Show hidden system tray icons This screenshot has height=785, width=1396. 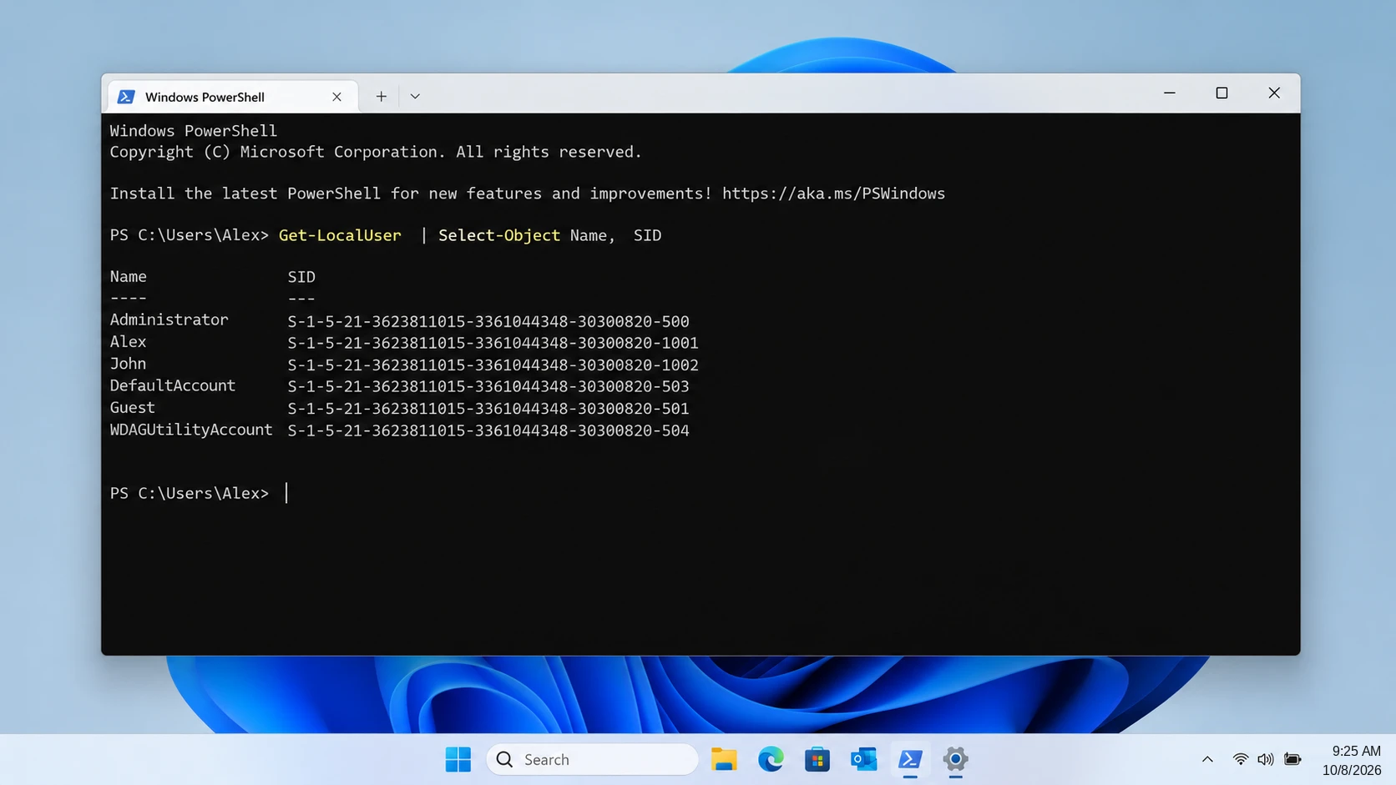coord(1207,759)
